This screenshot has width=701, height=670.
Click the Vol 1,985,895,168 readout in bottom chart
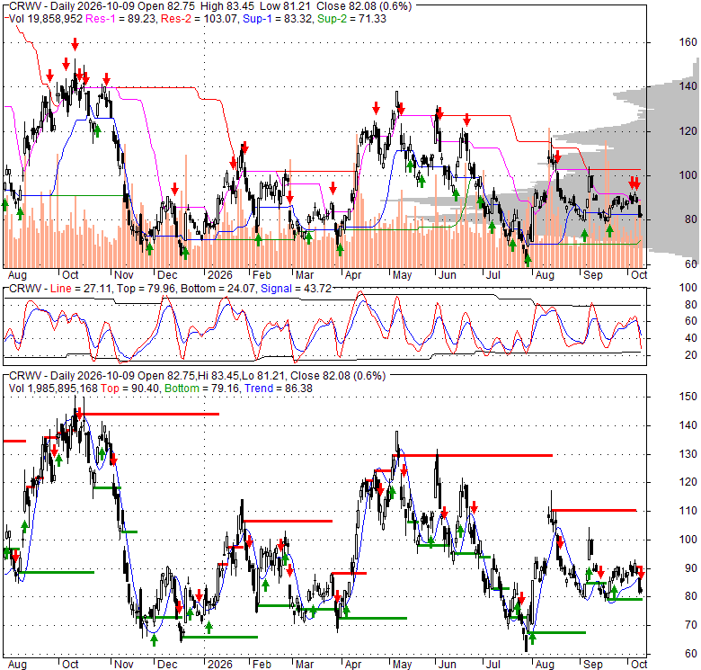[53, 389]
